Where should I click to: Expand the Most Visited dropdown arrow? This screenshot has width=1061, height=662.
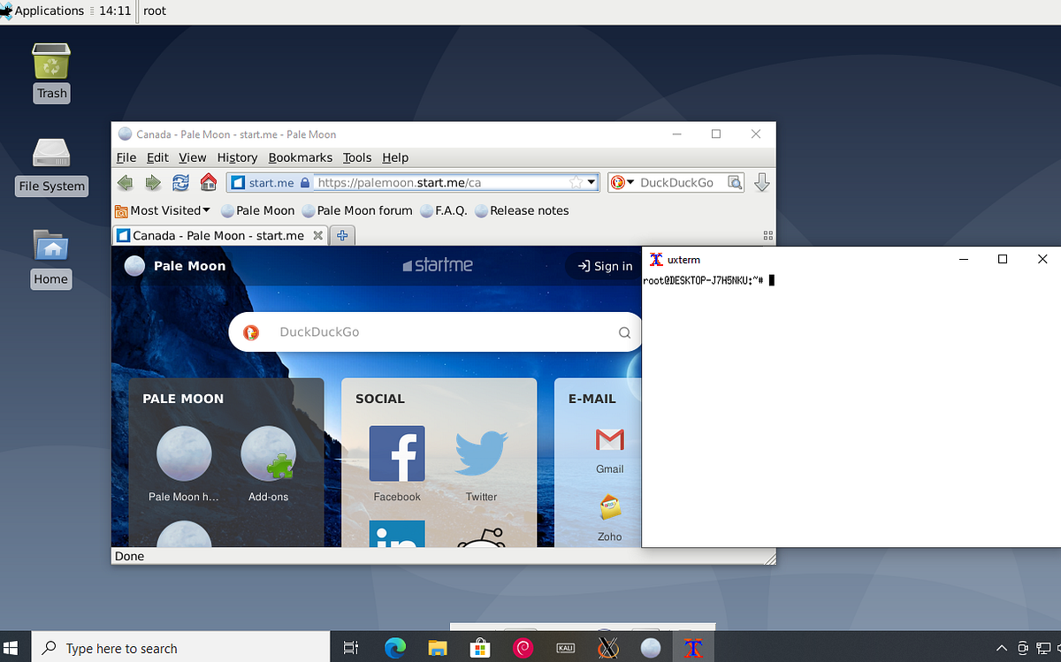tap(206, 210)
